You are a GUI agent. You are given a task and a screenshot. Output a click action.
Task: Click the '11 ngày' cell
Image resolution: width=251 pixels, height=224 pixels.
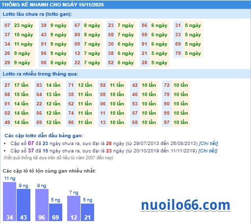click(24, 44)
